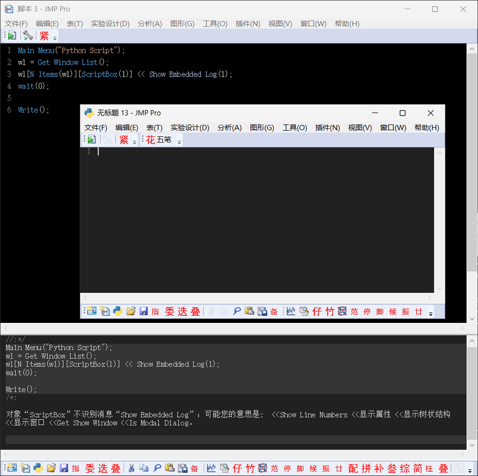Open overflow arrow after 五笔 in 无标题 13
The image size is (478, 476).
coord(179,142)
